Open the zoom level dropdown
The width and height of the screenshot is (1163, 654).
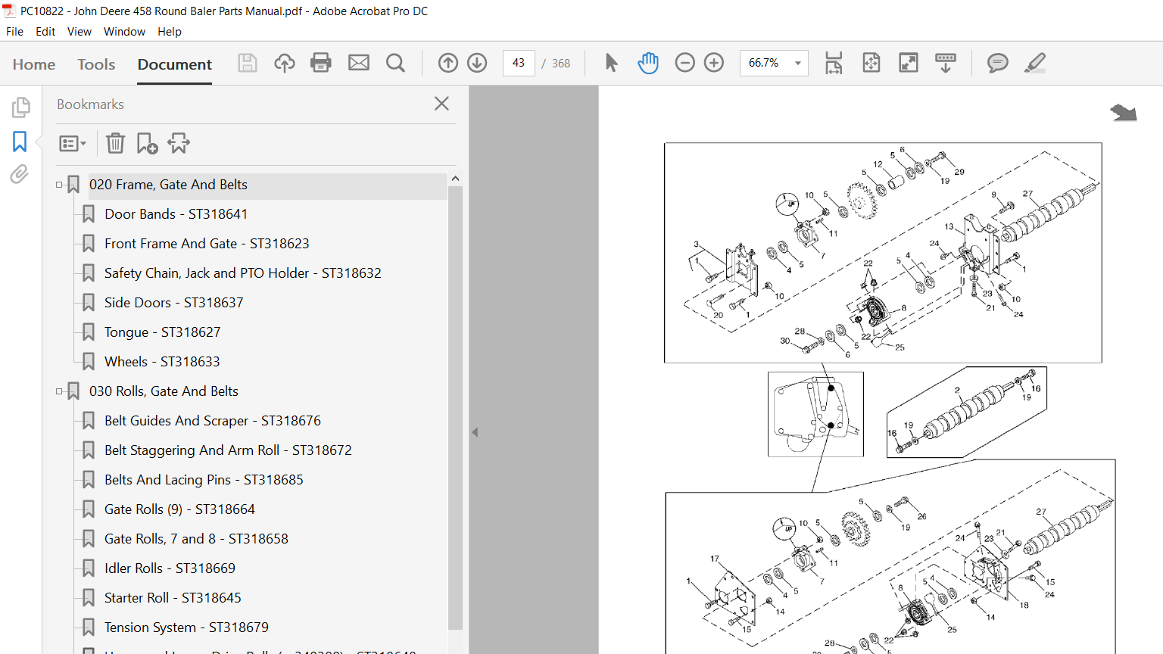pos(797,63)
